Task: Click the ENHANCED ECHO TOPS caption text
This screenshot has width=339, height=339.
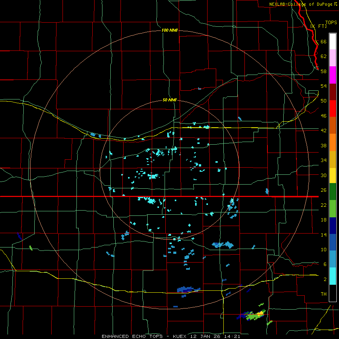Action: pos(132,336)
